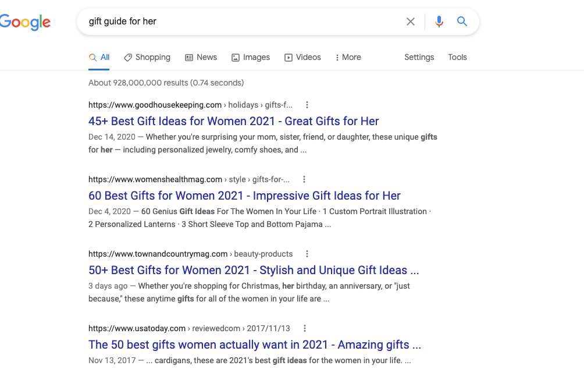Click the 'About 928,000,000 results' stats text

click(166, 83)
